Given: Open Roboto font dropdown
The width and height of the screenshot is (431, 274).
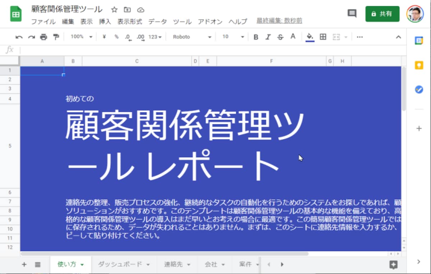Looking at the screenshot, I should [x=192, y=37].
